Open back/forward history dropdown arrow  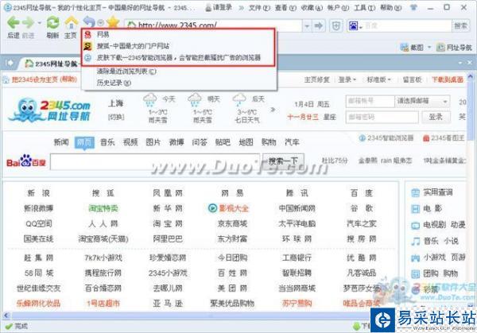point(40,23)
